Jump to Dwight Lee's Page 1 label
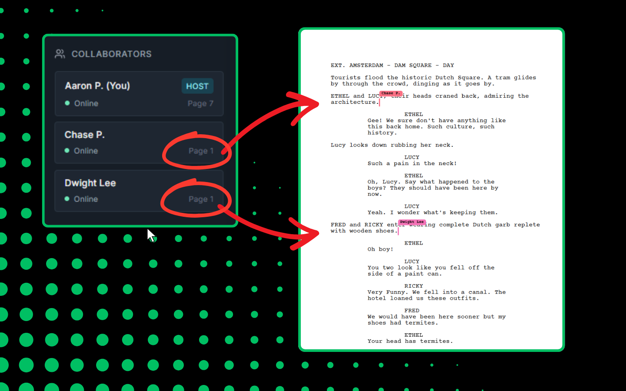The image size is (626, 391). pyautogui.click(x=201, y=199)
